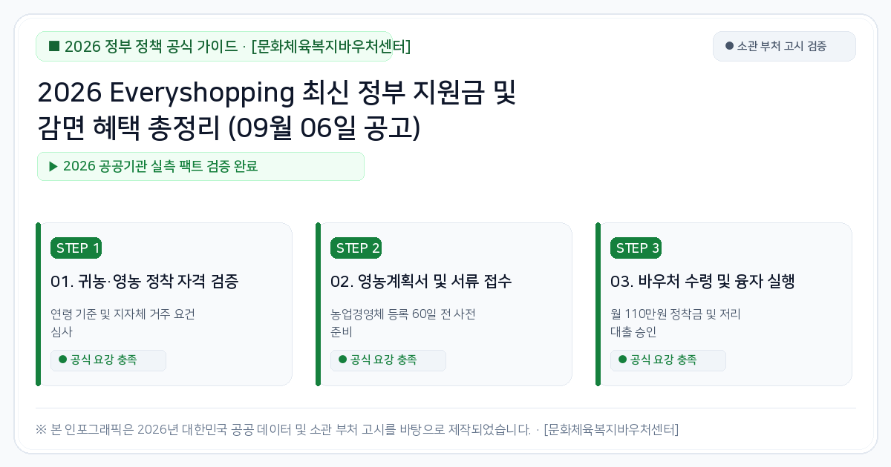This screenshot has height=467, width=891.
Task: Click 공식 요강 충족 tag in Step 3 card
Action: (x=668, y=360)
